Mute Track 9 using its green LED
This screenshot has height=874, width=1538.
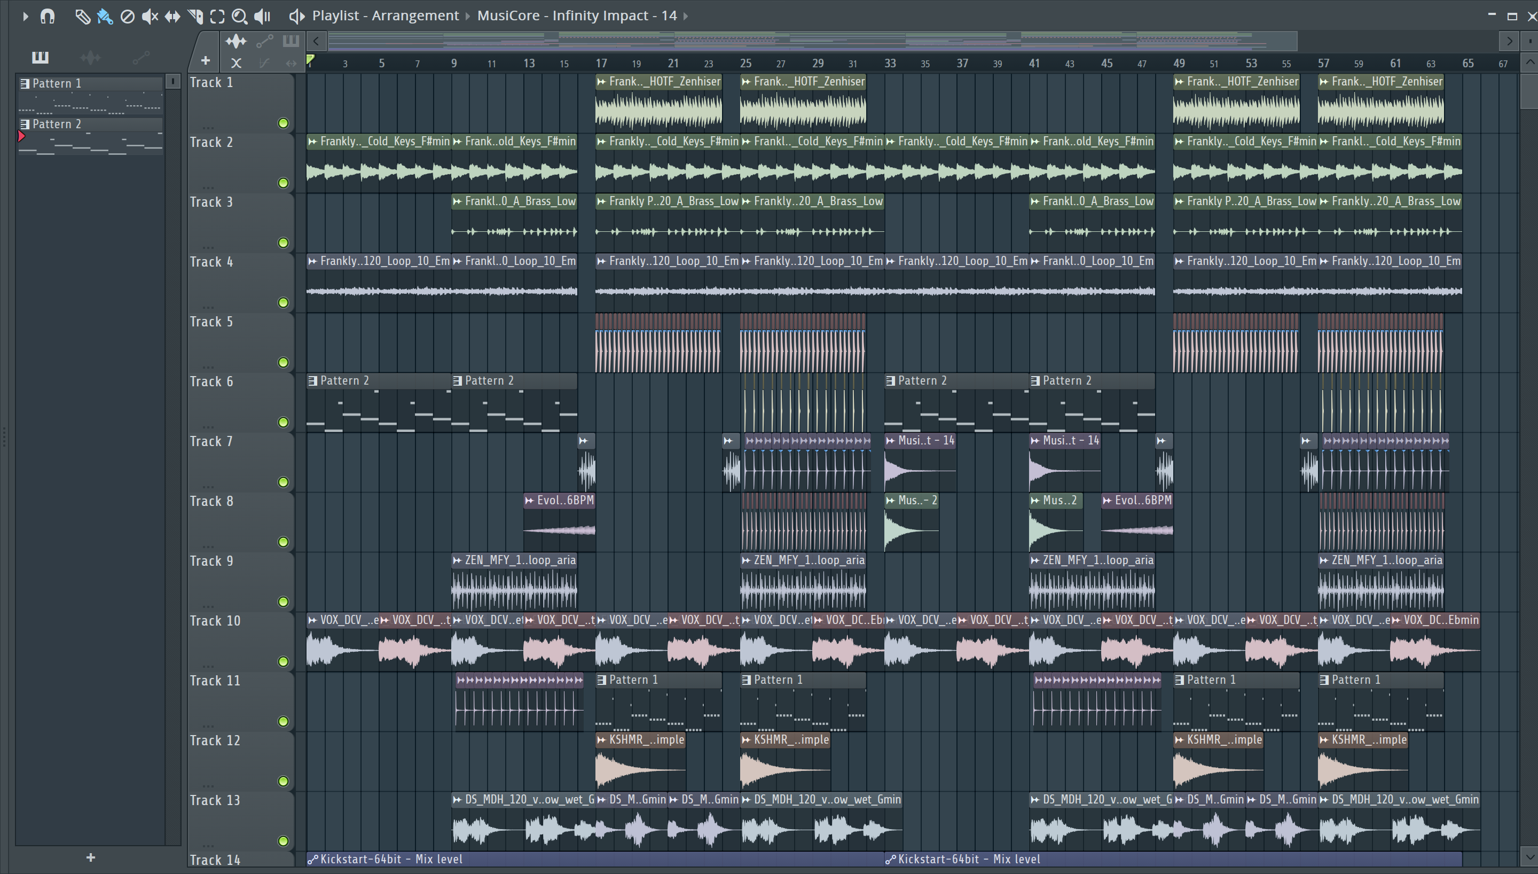click(283, 602)
